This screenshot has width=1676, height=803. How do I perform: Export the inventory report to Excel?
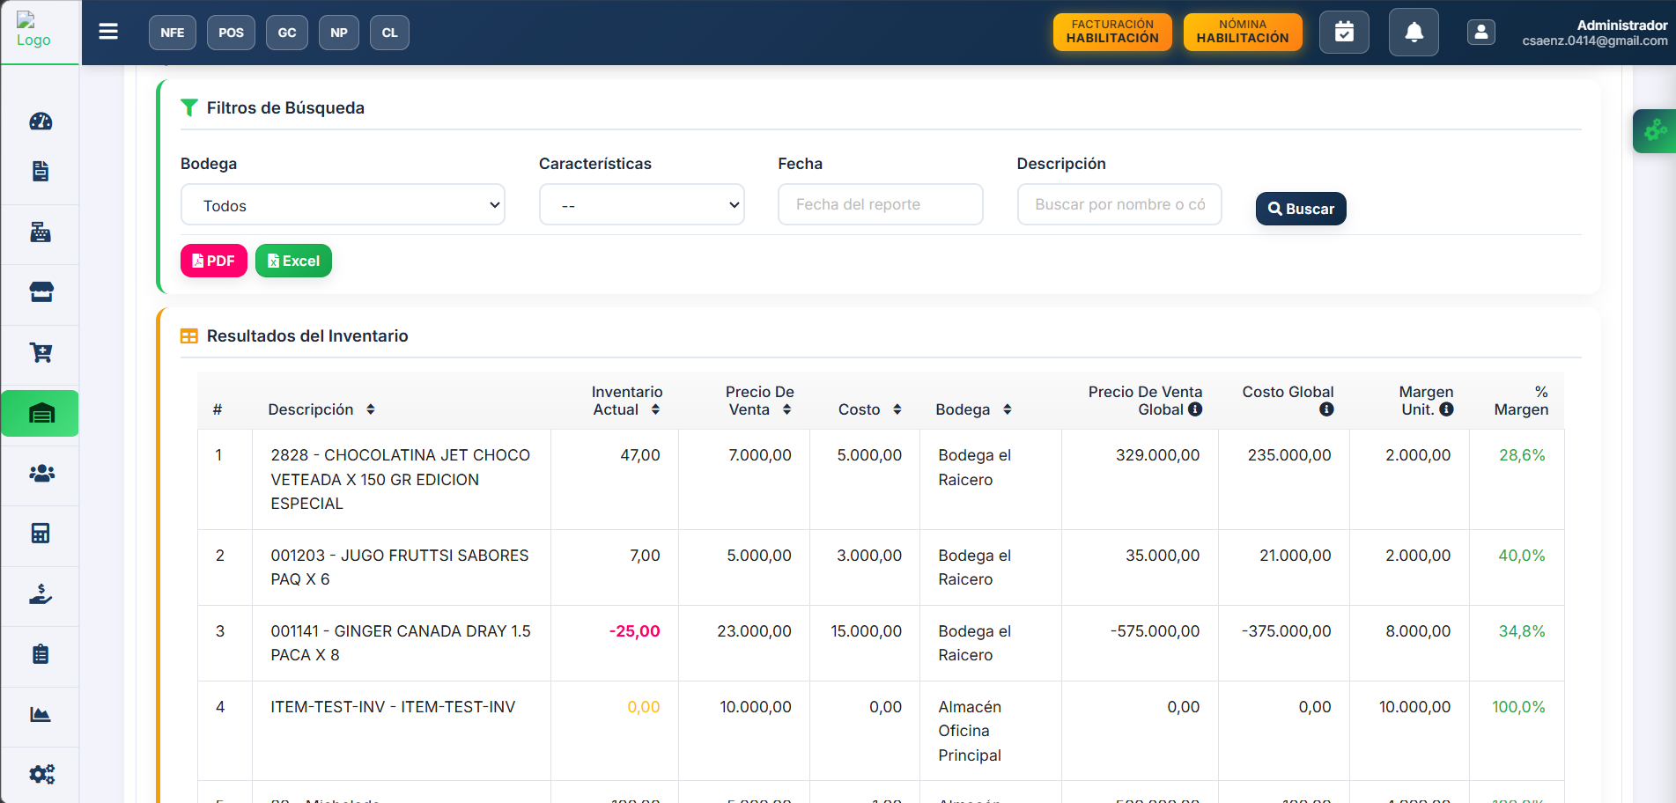tap(293, 261)
